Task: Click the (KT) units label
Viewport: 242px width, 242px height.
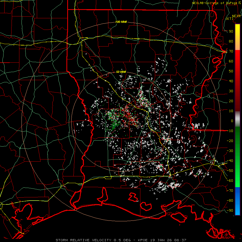Action: click(x=230, y=19)
